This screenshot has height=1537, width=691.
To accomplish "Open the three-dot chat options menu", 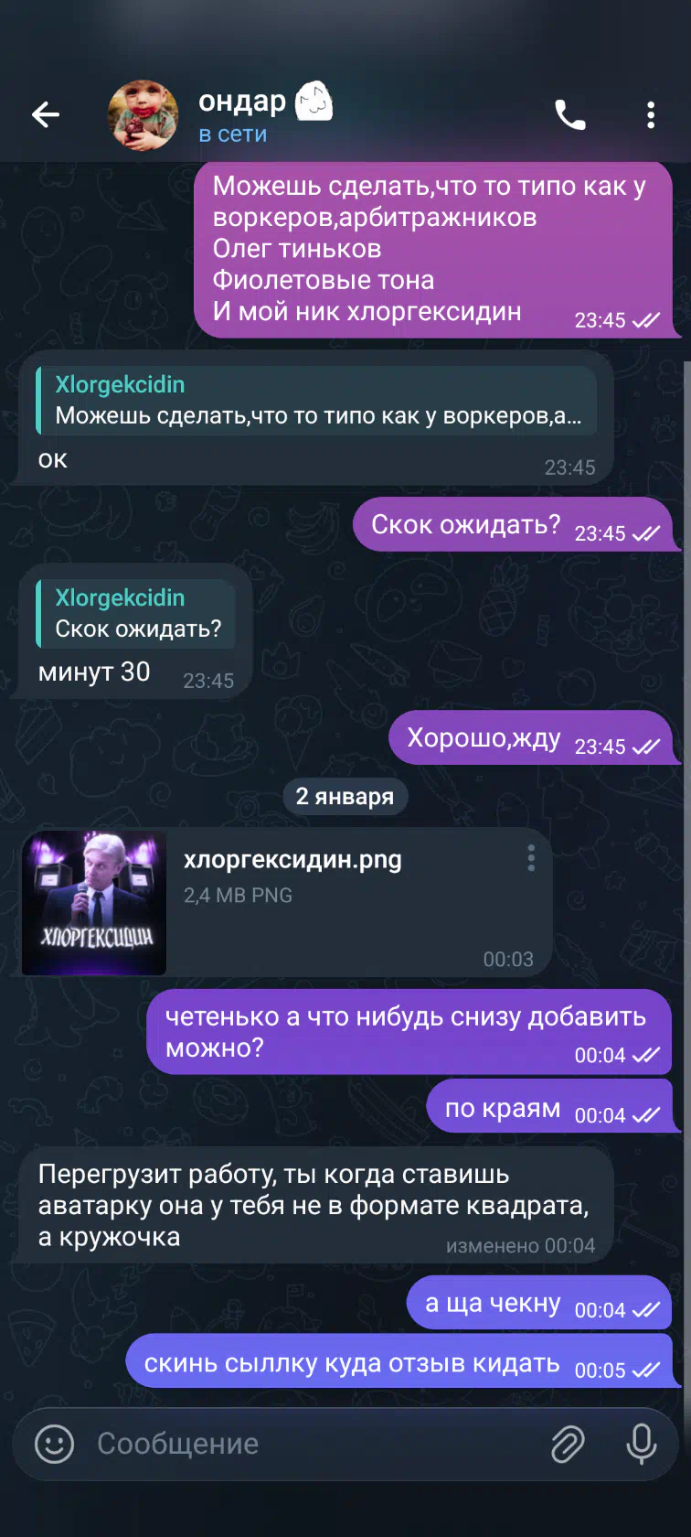I will pos(651,114).
